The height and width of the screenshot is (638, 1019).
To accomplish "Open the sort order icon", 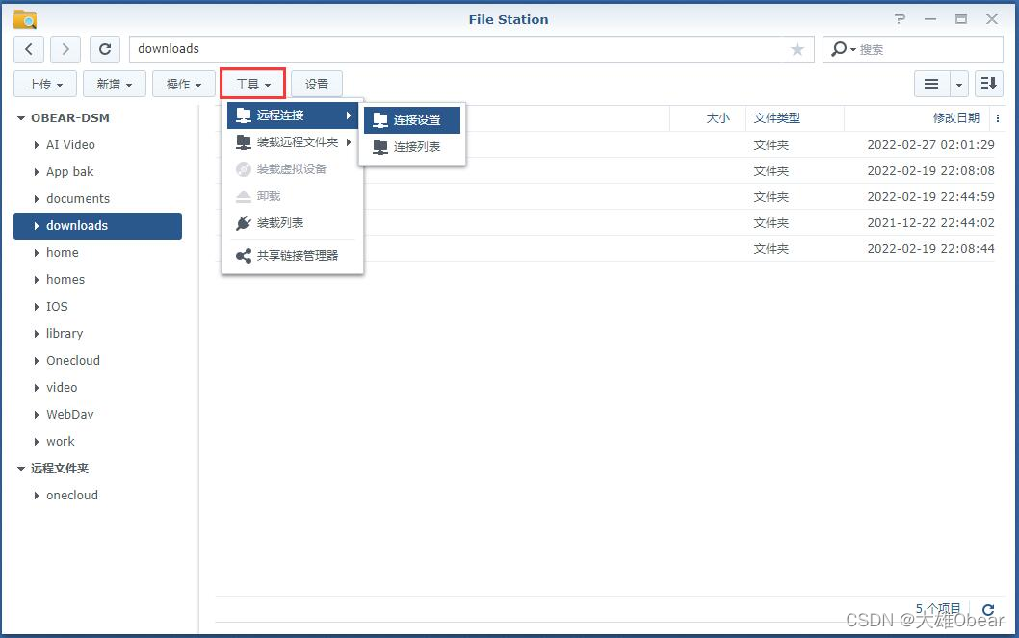I will (x=988, y=84).
